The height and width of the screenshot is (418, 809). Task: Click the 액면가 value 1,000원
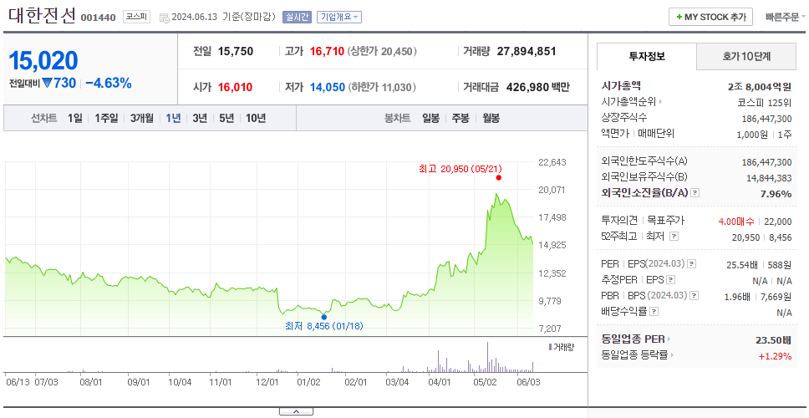(x=751, y=134)
